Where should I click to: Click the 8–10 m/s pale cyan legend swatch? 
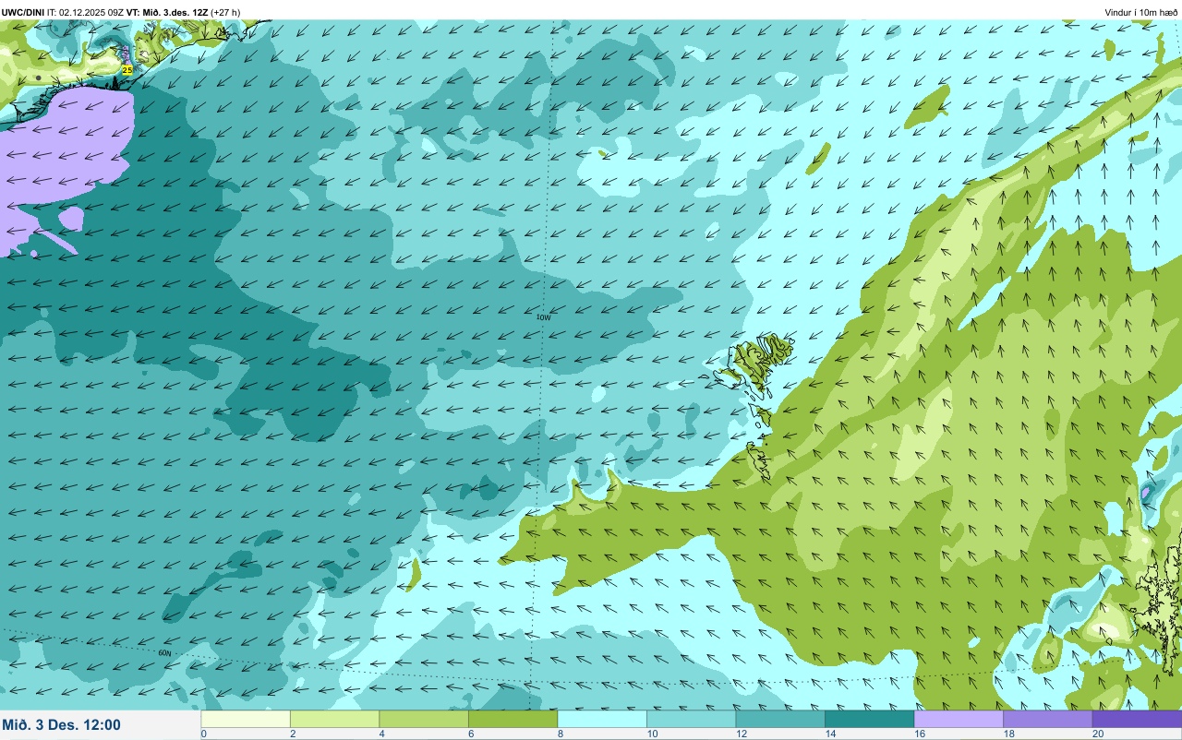pos(602,719)
